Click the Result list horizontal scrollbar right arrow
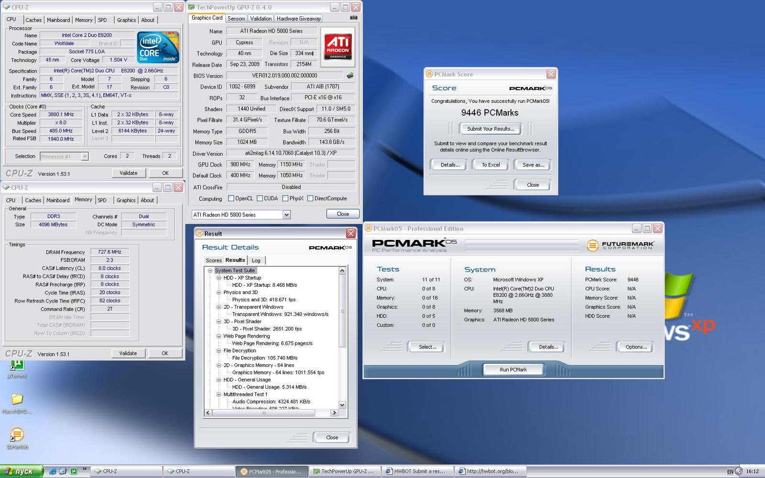765x478 pixels. click(x=334, y=413)
